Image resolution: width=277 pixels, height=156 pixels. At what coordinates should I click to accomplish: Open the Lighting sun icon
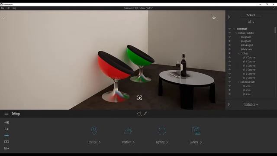[162, 131]
